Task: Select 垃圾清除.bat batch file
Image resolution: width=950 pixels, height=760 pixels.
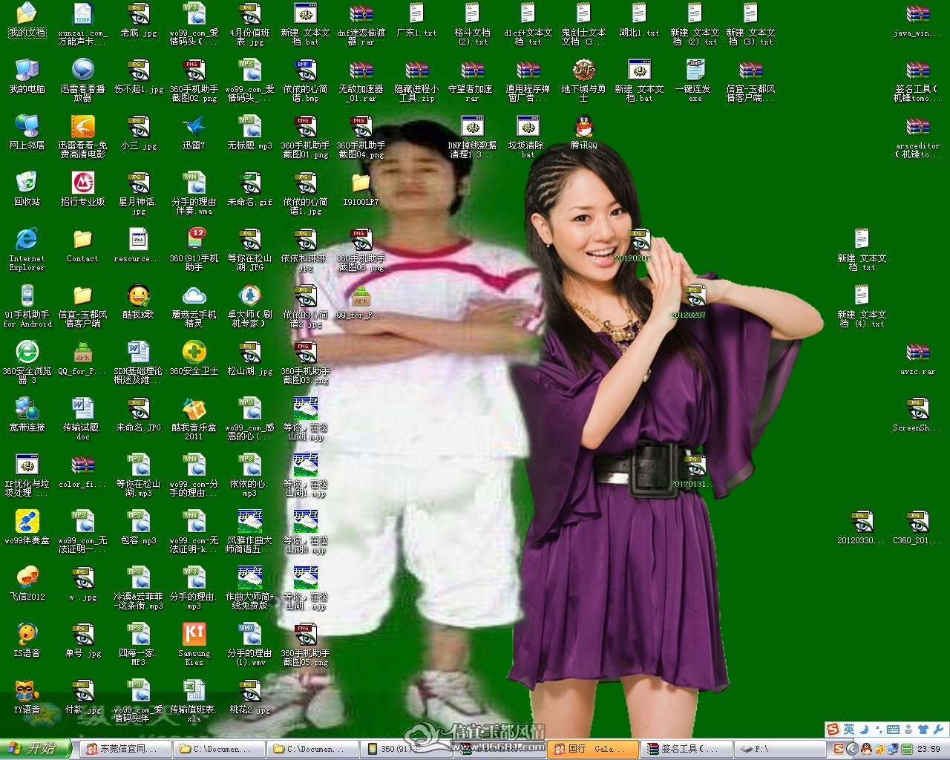Action: (x=528, y=137)
